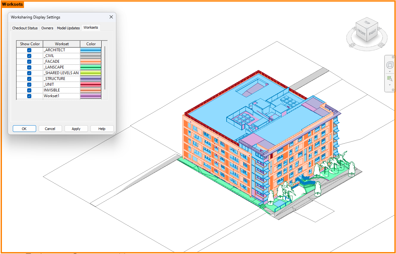Expand the Zoom options dropdown arrow
This screenshot has width=396, height=254.
pyautogui.click(x=390, y=85)
